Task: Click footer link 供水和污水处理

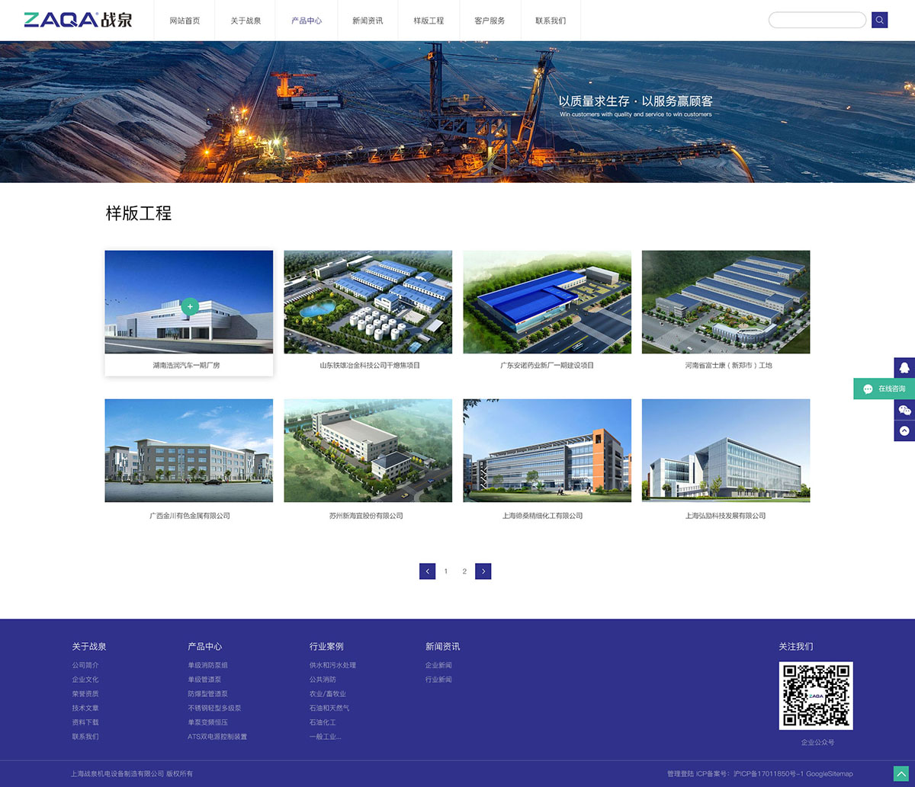Action: click(332, 665)
